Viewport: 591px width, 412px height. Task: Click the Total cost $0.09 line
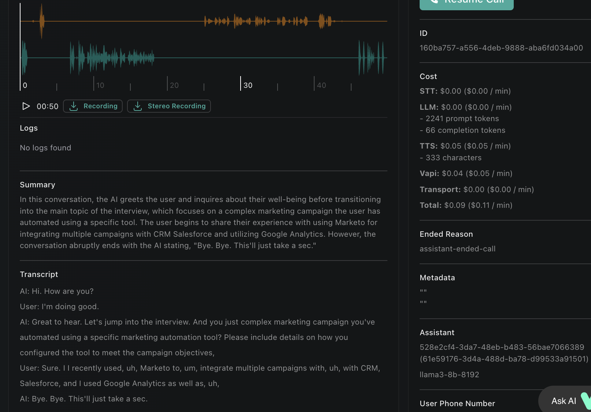tap(466, 205)
